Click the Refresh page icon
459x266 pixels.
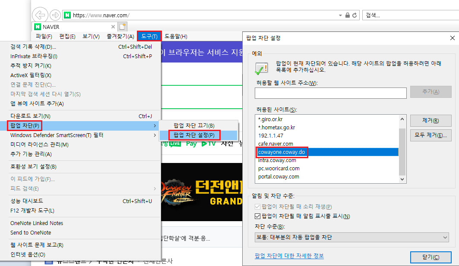355,15
